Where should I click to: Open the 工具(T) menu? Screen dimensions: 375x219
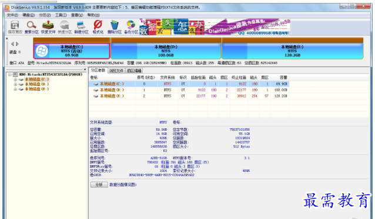click(x=61, y=15)
